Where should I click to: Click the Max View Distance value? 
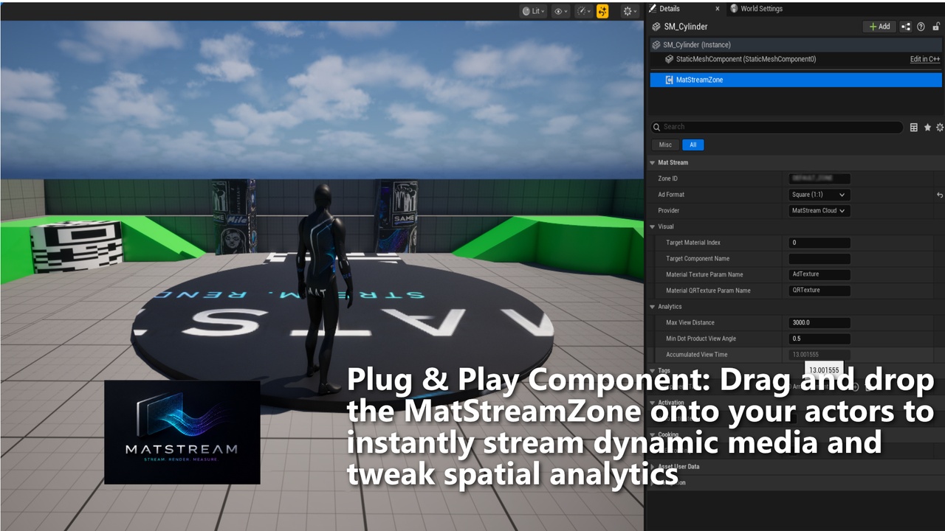pyautogui.click(x=819, y=322)
